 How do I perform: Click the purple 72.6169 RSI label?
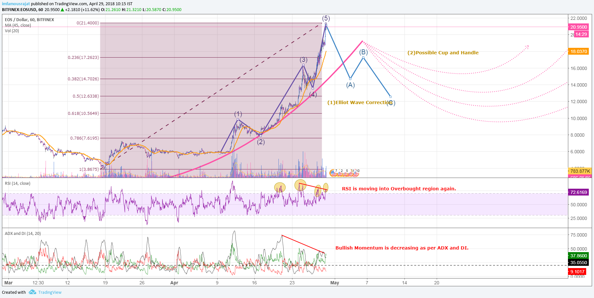(x=579, y=192)
